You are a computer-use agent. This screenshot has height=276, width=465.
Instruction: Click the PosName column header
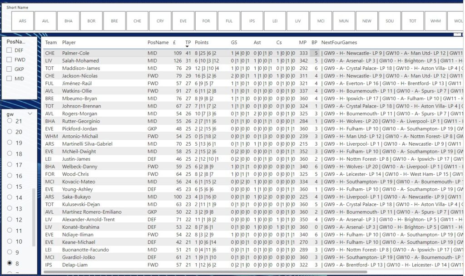(x=158, y=42)
